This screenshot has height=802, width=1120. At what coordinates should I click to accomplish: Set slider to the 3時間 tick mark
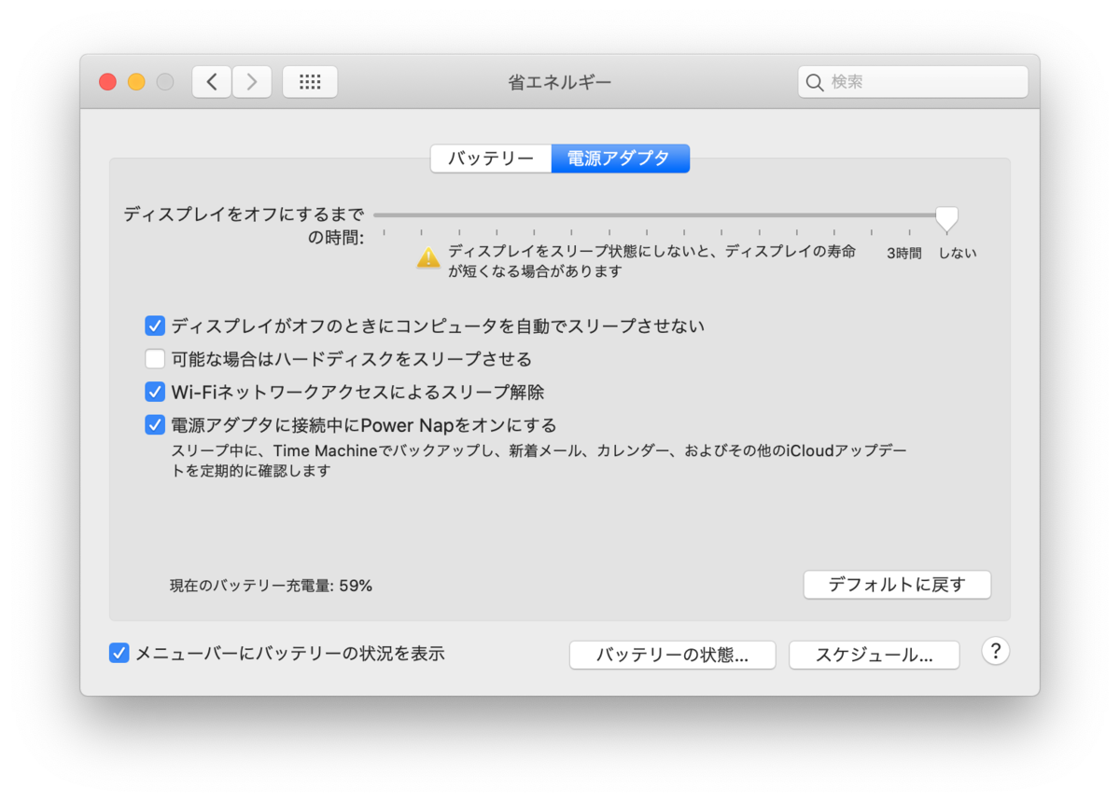coord(909,231)
